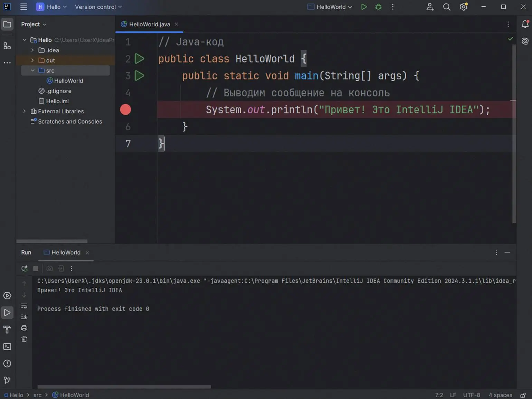Close the HelloWorld.java editor tab
This screenshot has width=532, height=399.
click(x=177, y=24)
